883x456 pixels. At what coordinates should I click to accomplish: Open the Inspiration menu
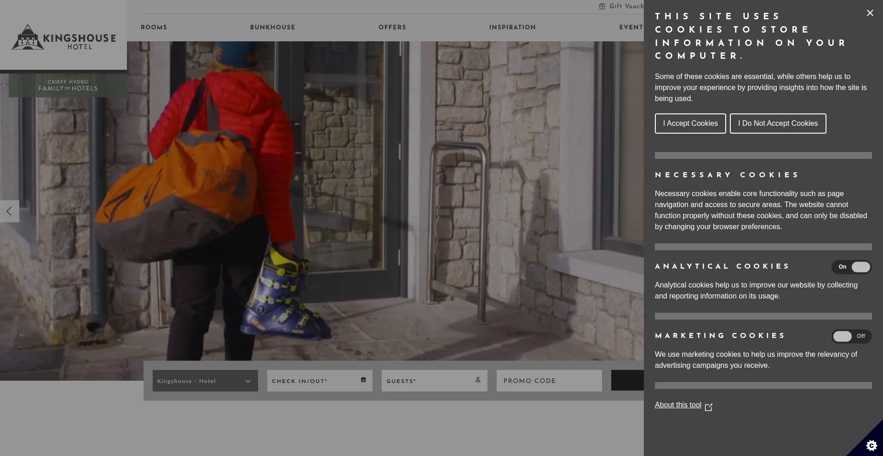tap(512, 28)
